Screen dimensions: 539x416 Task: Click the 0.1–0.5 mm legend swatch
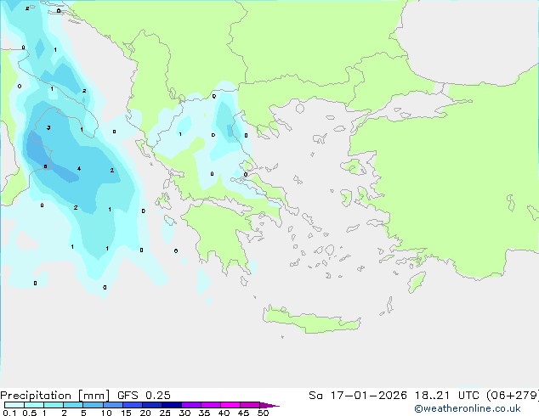[14, 405]
